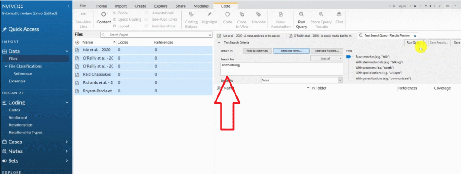Viewport: 461px width, 174px height.
Task: Enable the See-Also Links checkbox
Action: [146, 19]
